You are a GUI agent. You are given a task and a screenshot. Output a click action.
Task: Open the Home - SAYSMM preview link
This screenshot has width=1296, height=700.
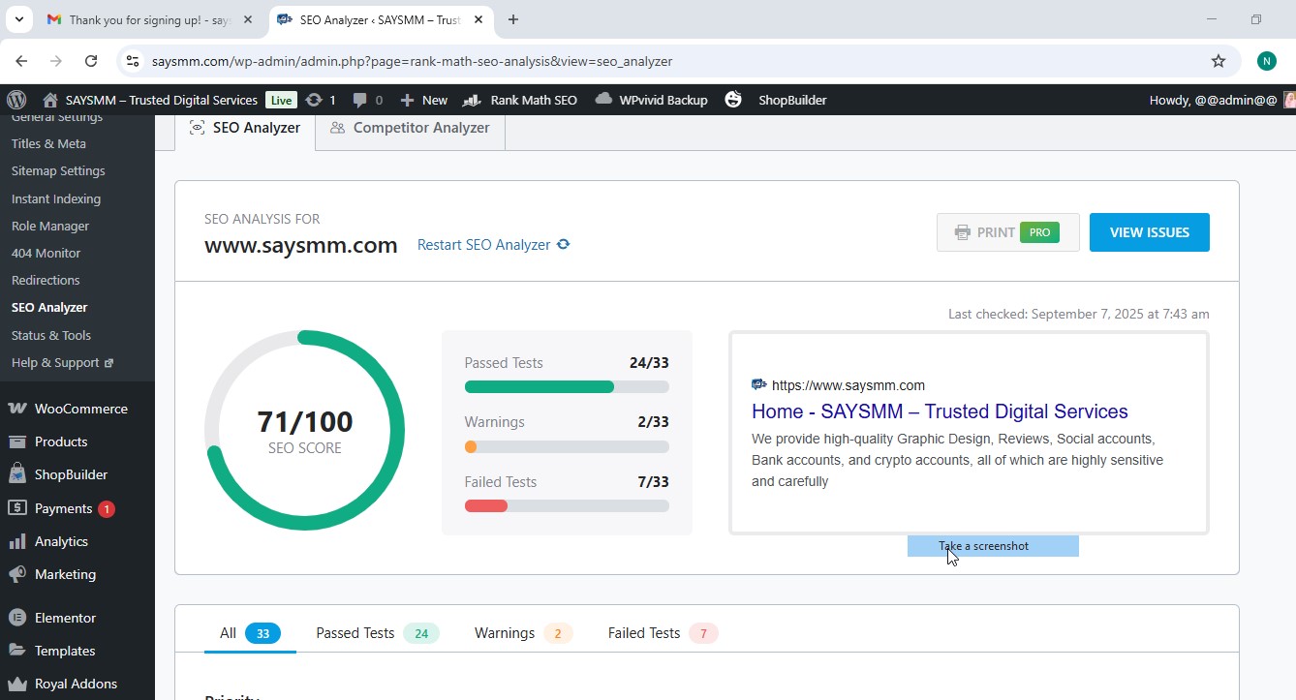click(x=939, y=411)
